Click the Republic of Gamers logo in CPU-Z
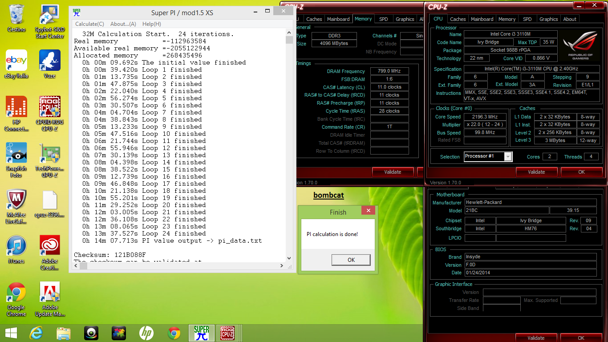Image resolution: width=608 pixels, height=342 pixels. (x=580, y=46)
